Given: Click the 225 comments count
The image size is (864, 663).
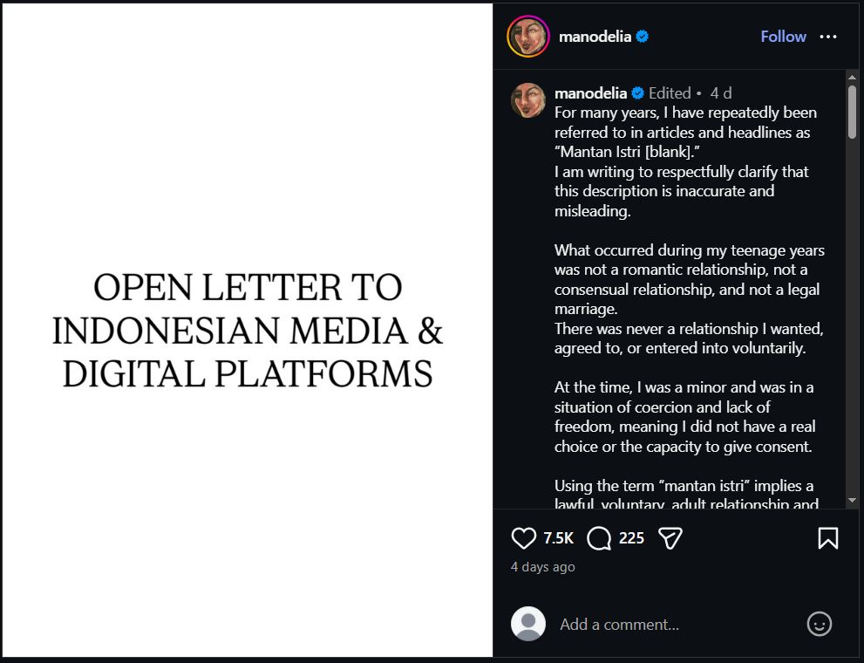Looking at the screenshot, I should tap(631, 538).
